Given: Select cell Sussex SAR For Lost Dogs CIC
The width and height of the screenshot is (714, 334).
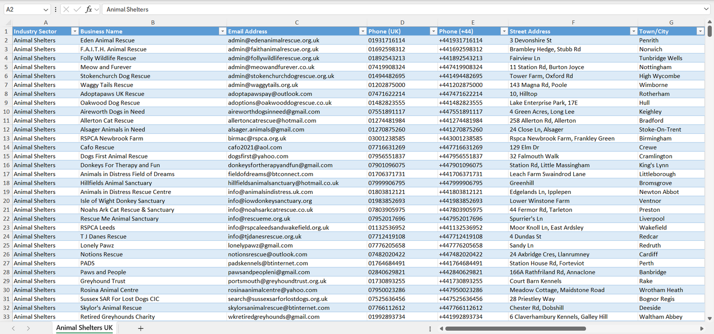Looking at the screenshot, I should pyautogui.click(x=153, y=299).
